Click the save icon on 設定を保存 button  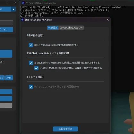(x=60, y=129)
